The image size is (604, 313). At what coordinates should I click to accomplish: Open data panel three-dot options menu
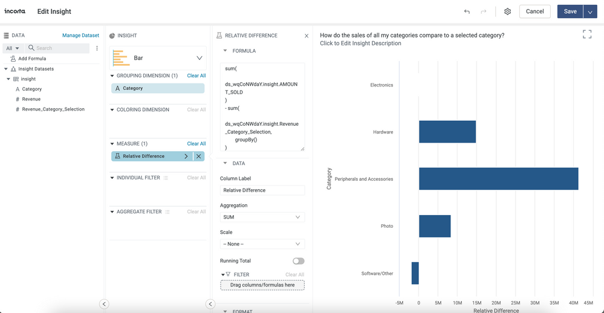click(x=97, y=48)
